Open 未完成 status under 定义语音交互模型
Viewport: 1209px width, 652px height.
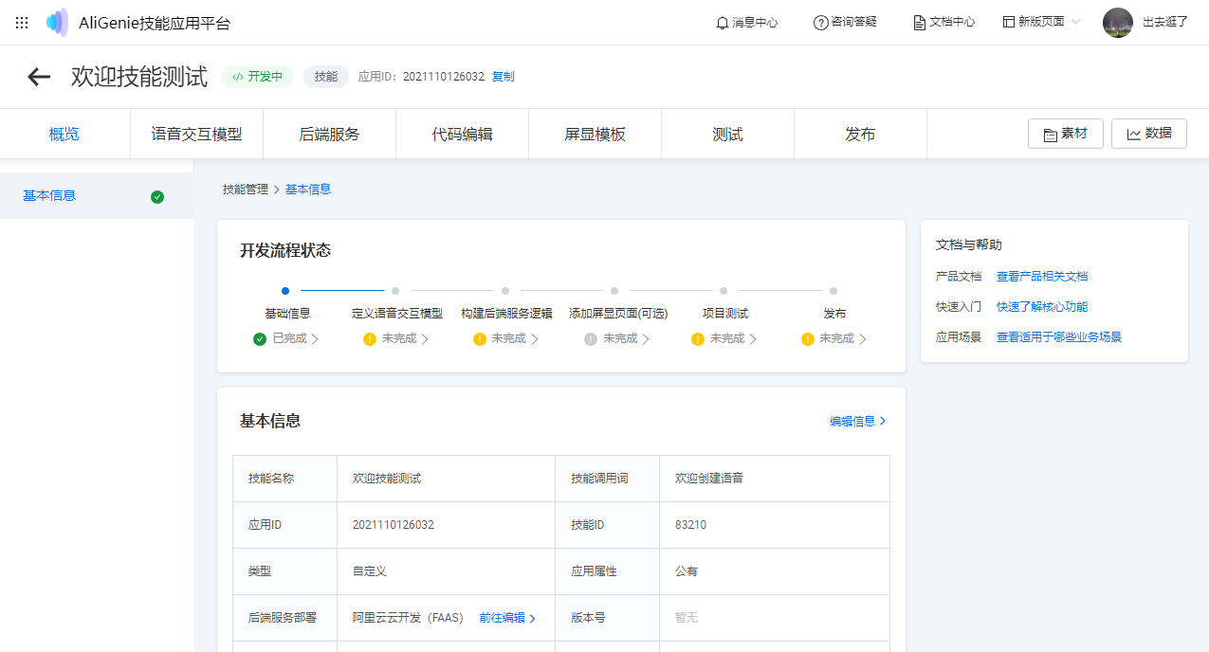click(x=396, y=338)
